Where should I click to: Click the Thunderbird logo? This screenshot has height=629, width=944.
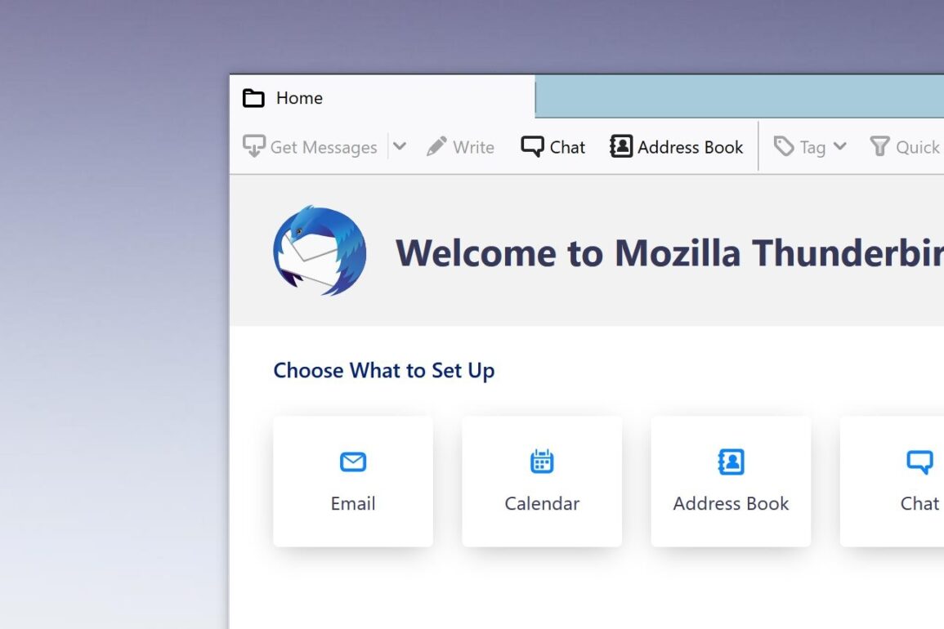[x=320, y=251]
